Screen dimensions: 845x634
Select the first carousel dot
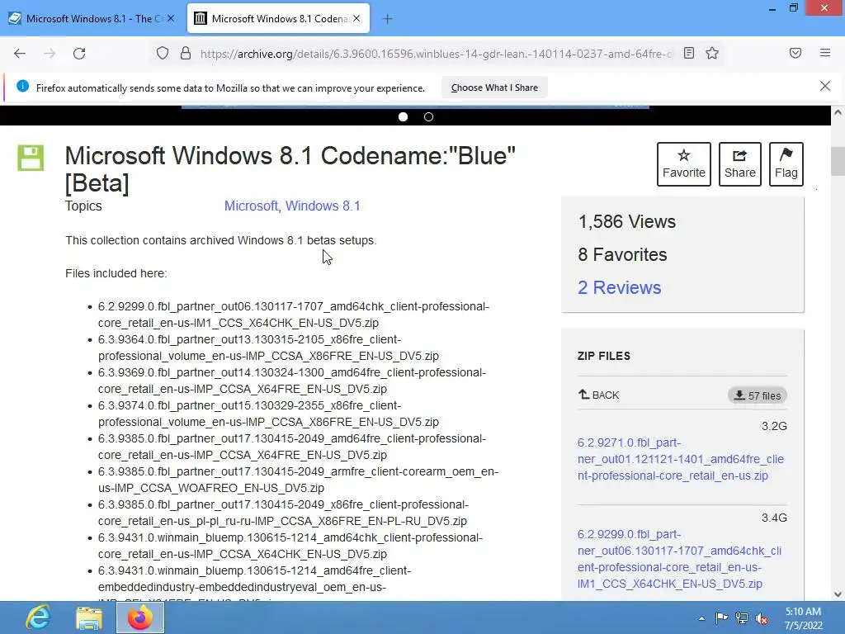point(403,116)
